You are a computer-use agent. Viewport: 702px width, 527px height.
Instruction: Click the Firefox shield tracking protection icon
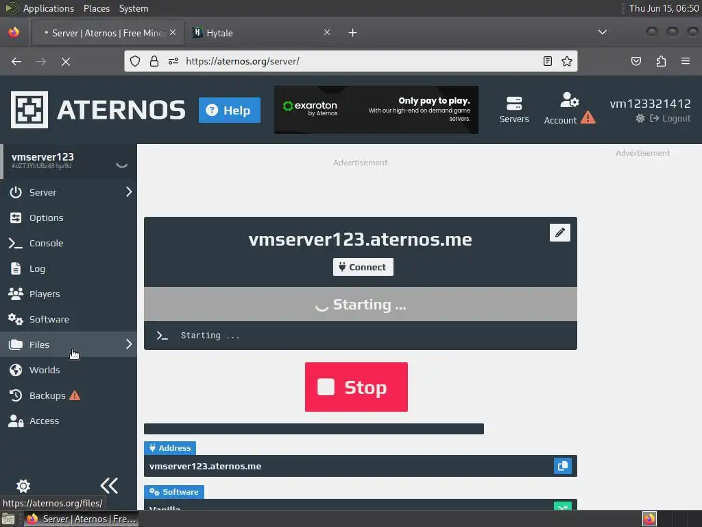pyautogui.click(x=135, y=61)
